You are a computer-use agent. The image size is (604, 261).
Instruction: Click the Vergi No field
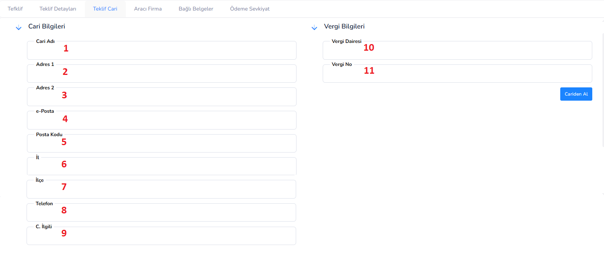click(457, 74)
